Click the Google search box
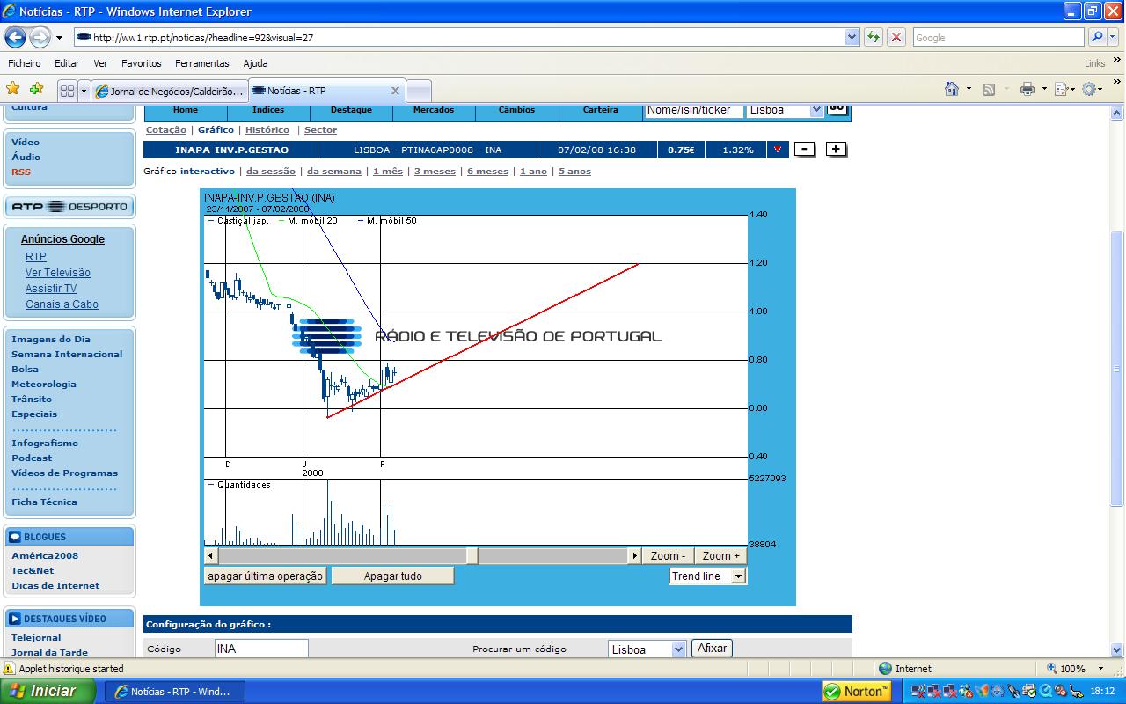Viewport: 1126px width, 704px height. (x=999, y=37)
